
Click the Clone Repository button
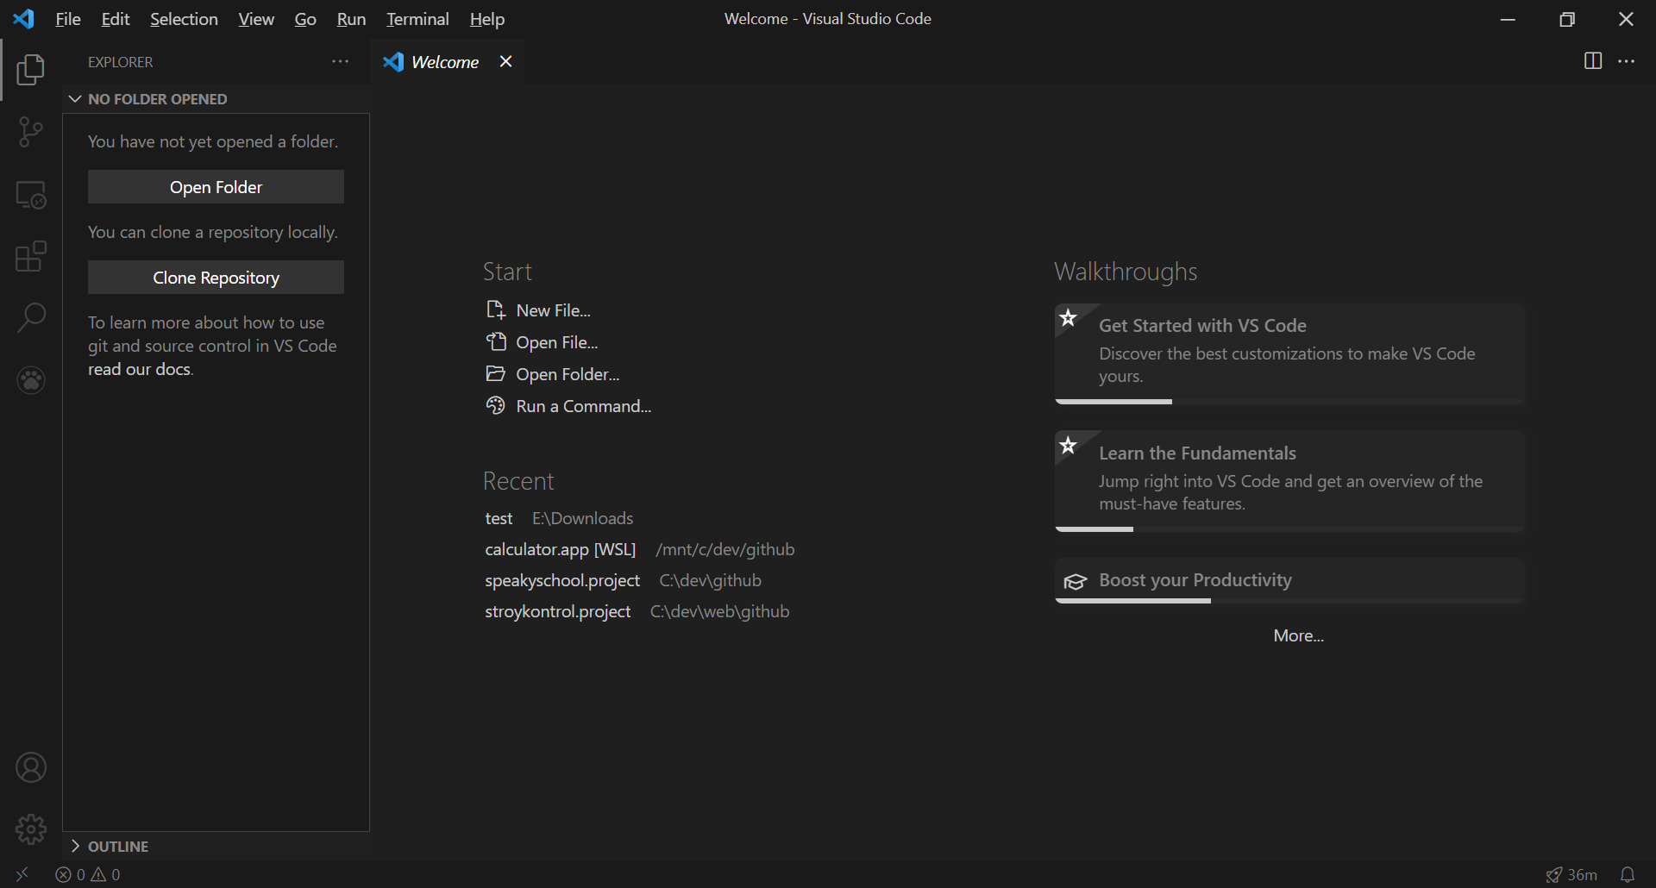point(216,278)
